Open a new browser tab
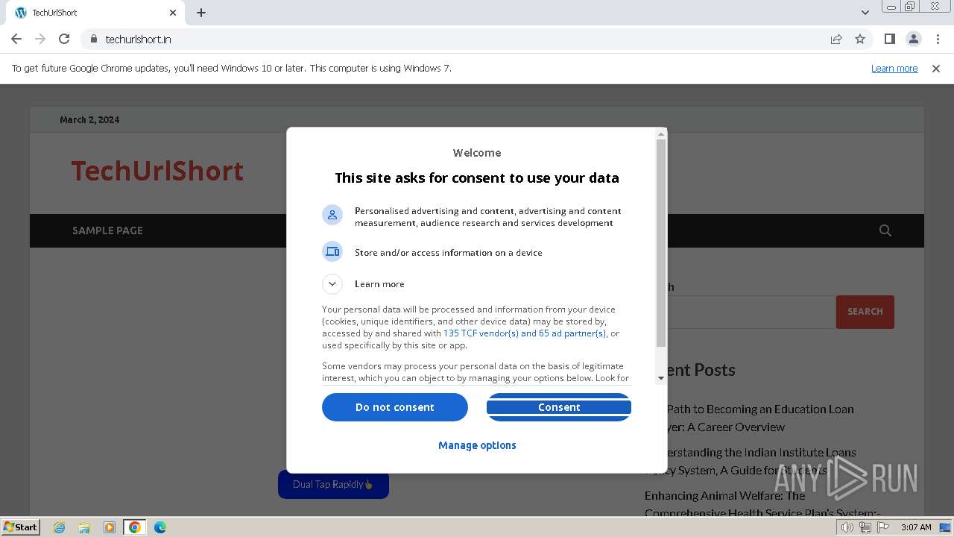 (x=201, y=13)
